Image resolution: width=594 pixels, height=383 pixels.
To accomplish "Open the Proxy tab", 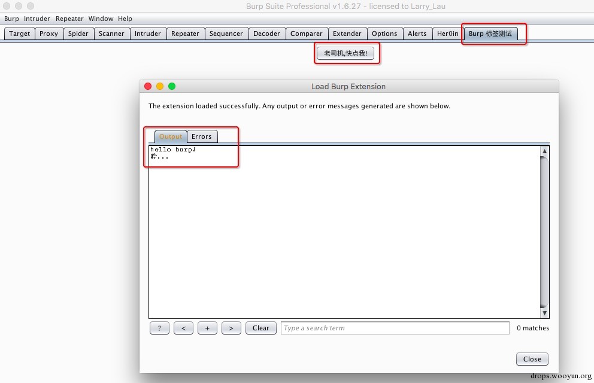I will pyautogui.click(x=49, y=34).
